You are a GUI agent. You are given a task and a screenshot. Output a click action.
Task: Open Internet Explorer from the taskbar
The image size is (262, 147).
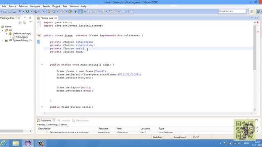coord(4,143)
